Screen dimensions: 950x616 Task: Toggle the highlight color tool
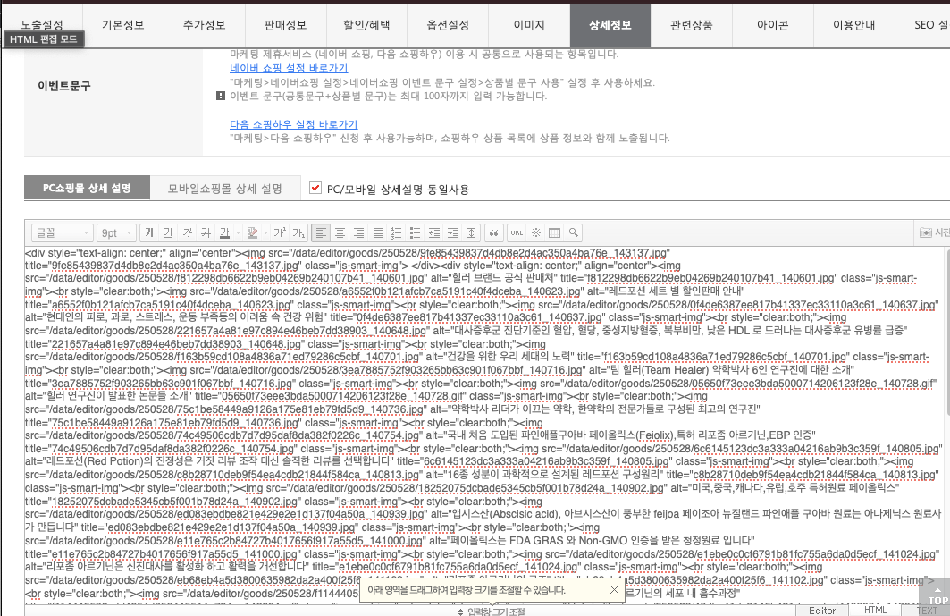(x=251, y=232)
